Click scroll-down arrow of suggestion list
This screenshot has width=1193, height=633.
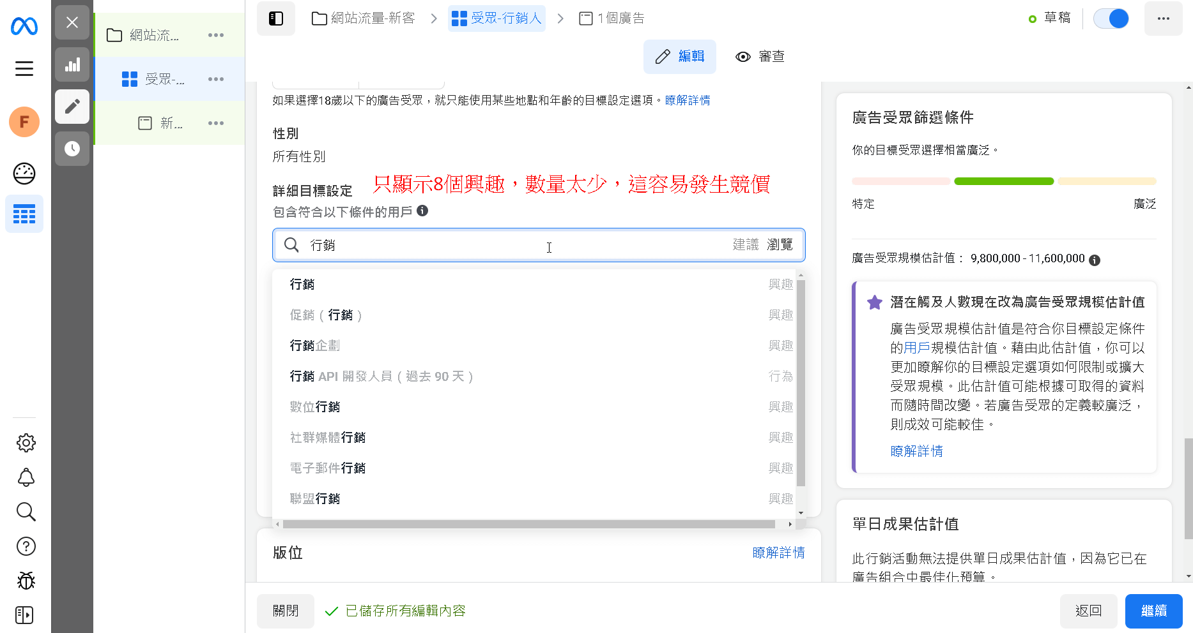(801, 513)
